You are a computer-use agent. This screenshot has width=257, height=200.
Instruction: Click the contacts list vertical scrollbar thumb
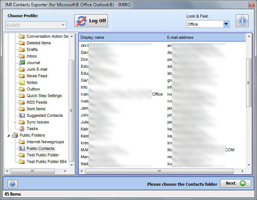pyautogui.click(x=249, y=82)
